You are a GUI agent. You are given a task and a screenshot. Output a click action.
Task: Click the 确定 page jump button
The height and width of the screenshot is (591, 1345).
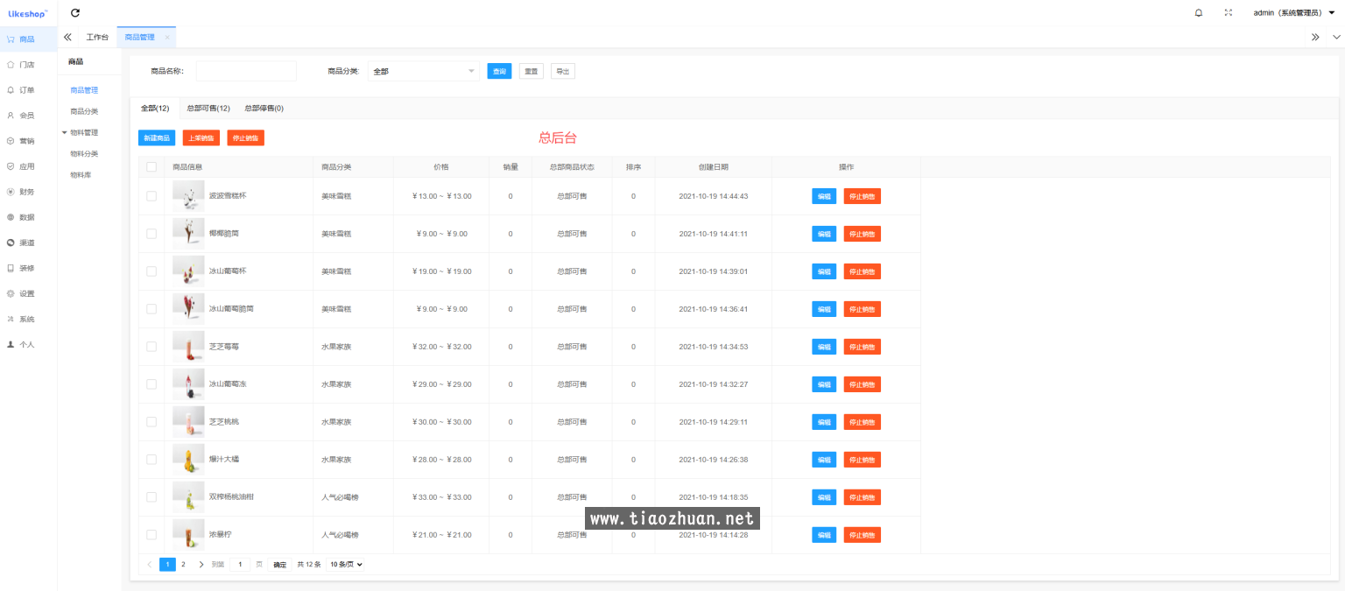280,565
